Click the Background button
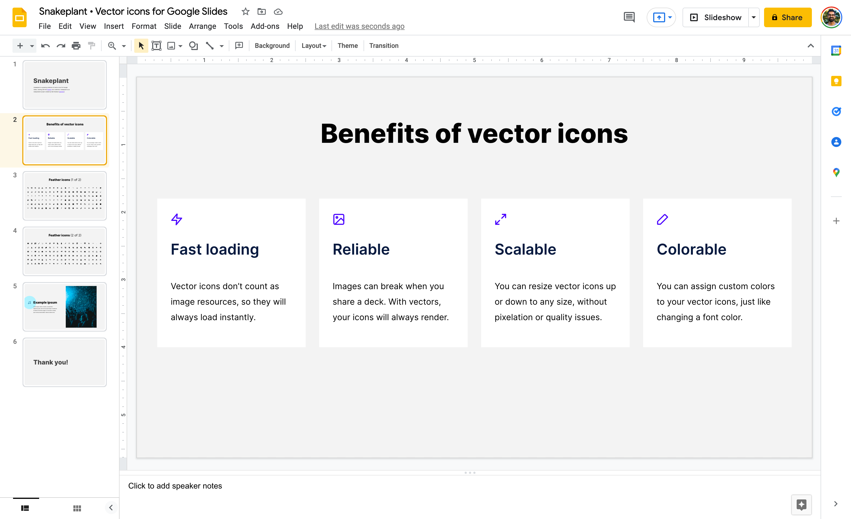Image resolution: width=851 pixels, height=519 pixels. (272, 46)
